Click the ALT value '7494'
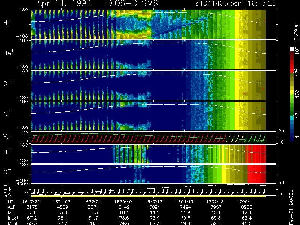300x225 pixels. click(185, 207)
